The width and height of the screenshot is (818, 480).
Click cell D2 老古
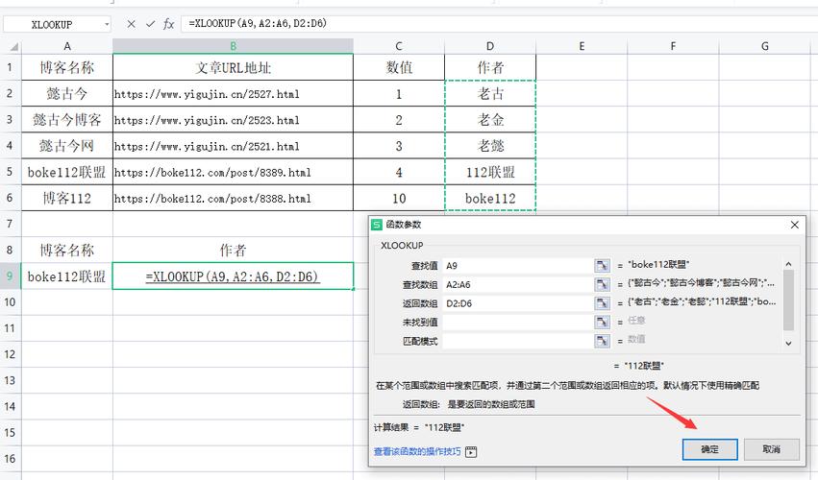tap(490, 93)
